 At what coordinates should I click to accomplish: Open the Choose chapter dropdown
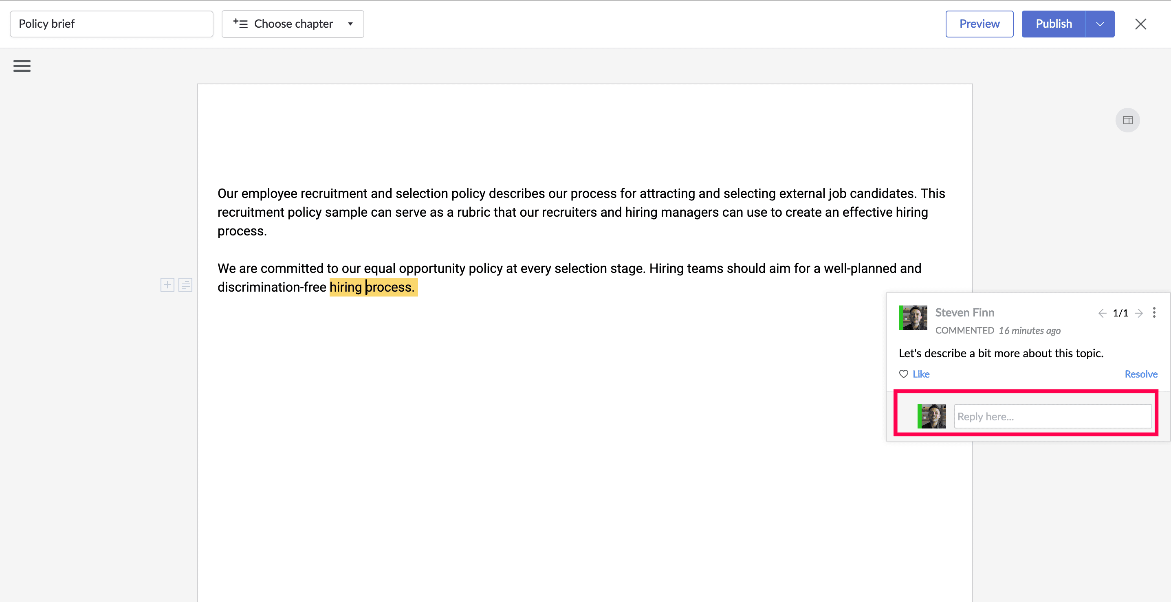[x=293, y=24]
